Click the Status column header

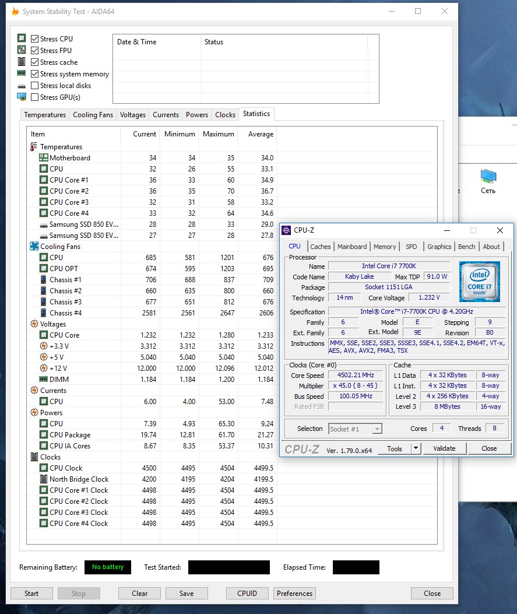(x=284, y=42)
